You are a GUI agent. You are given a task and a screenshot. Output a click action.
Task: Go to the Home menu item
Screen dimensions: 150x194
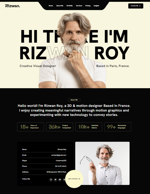(51, 6)
